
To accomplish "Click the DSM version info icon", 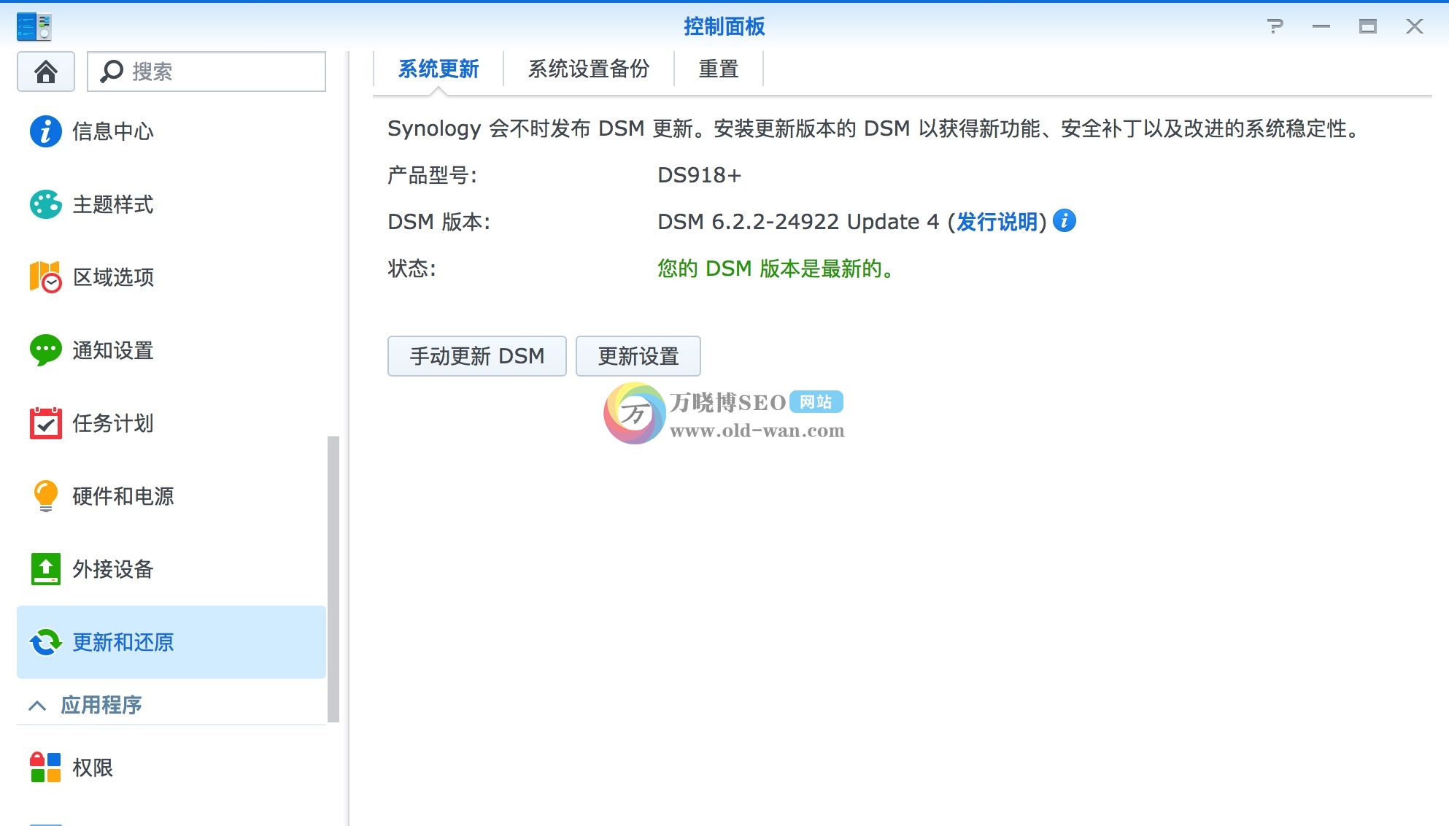I will pyautogui.click(x=1064, y=220).
